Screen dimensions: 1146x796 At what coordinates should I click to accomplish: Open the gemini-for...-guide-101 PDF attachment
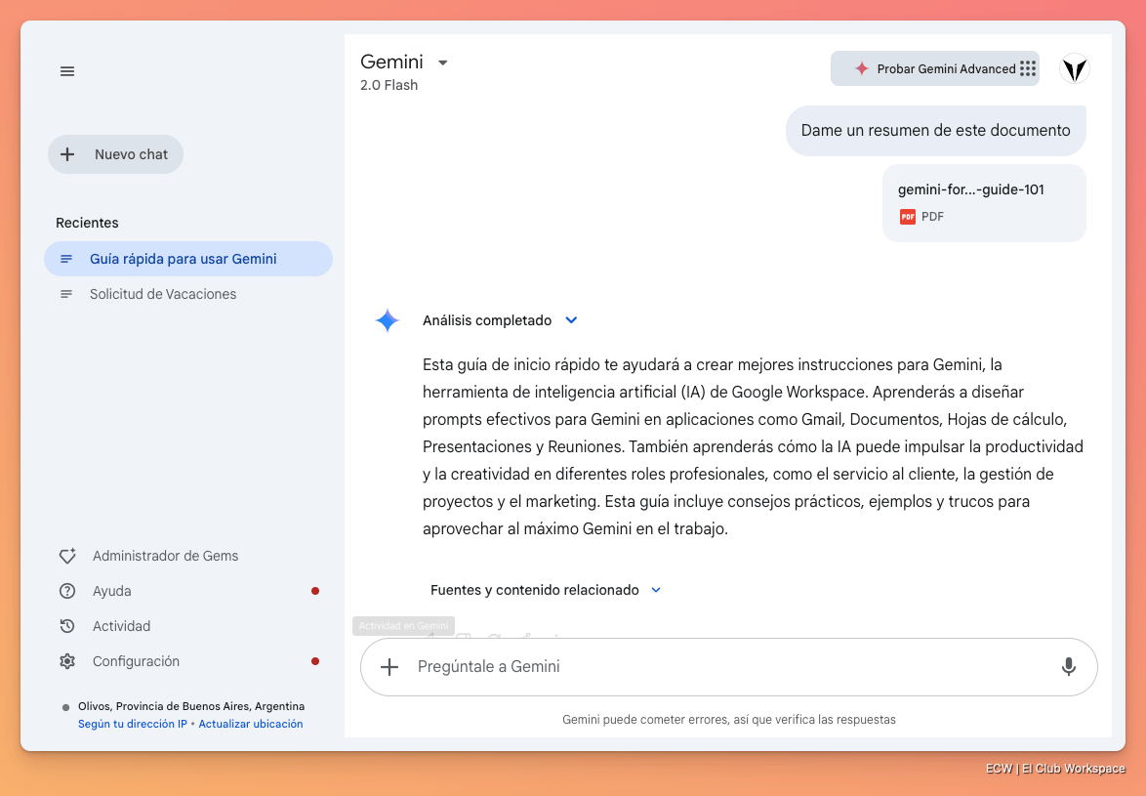click(984, 202)
